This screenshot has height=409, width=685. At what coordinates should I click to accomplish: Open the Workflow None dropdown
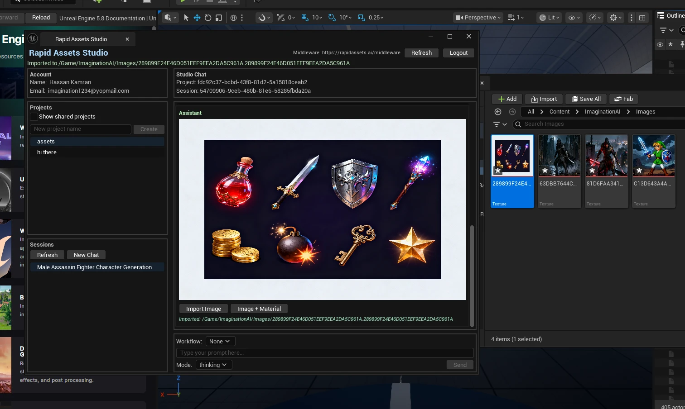220,342
